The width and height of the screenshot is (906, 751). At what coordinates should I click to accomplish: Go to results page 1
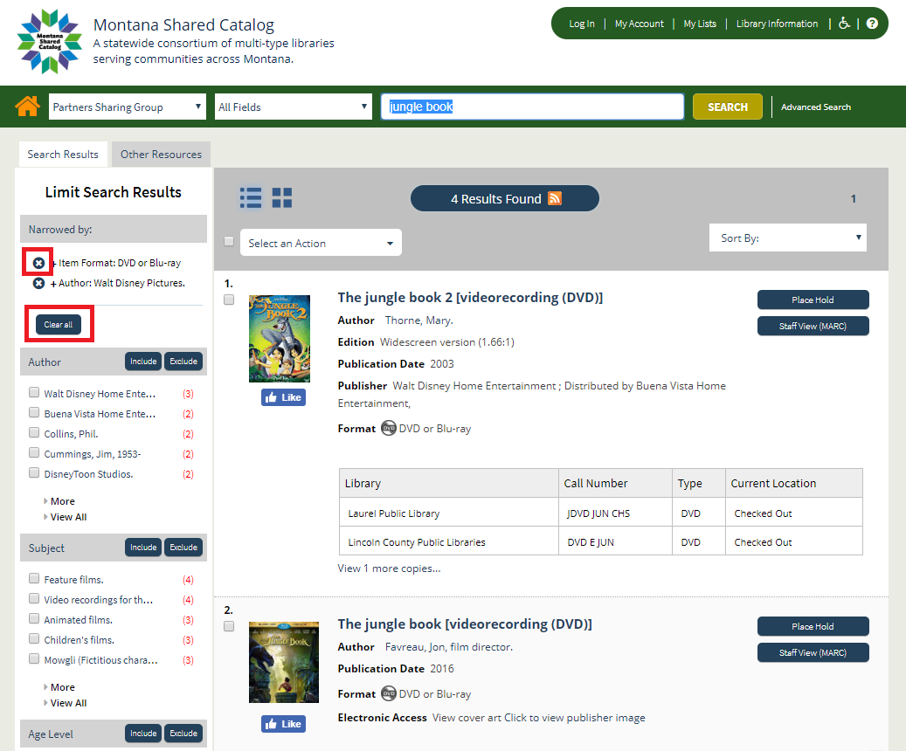pos(853,199)
